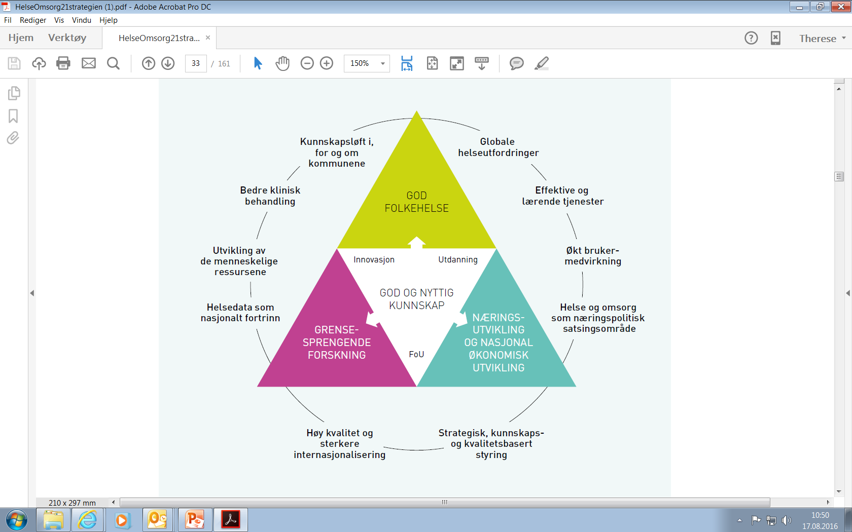Go to next page arrow
The height and width of the screenshot is (532, 852).
(x=168, y=63)
